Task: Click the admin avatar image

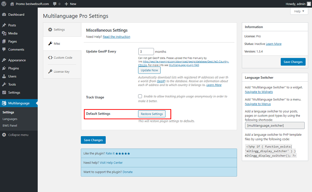Action: 309,4
